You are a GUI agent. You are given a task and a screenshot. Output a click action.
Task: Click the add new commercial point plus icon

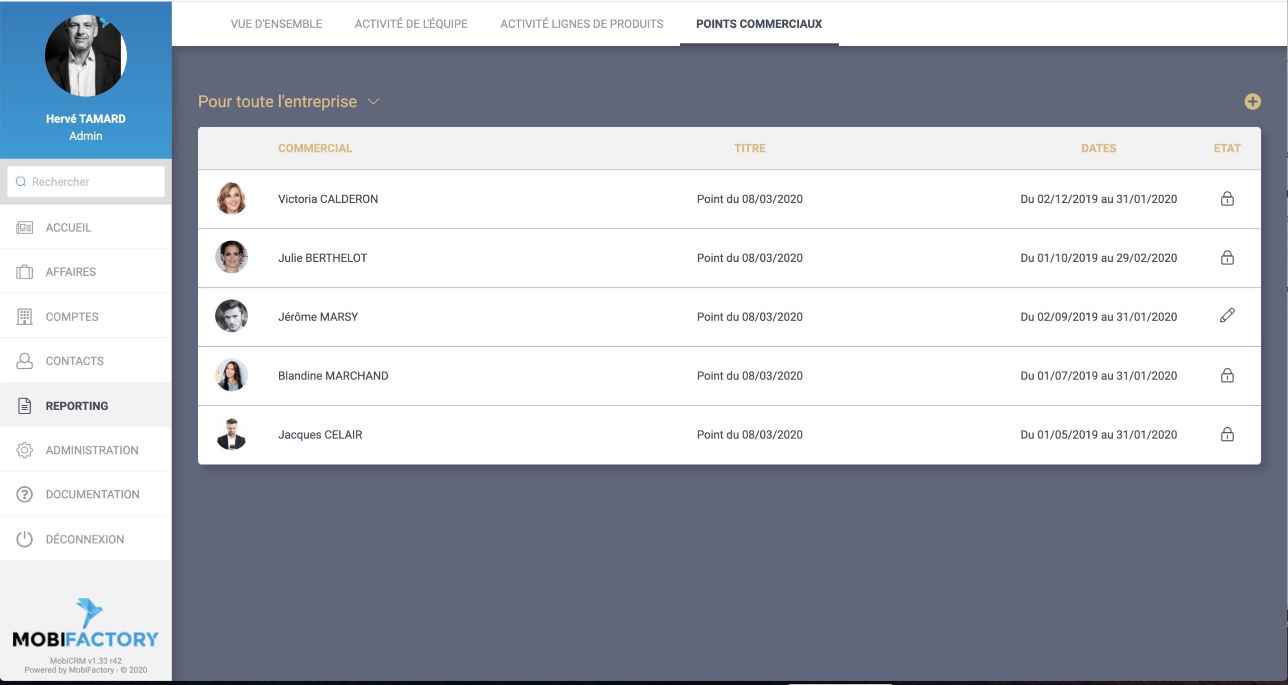point(1252,102)
